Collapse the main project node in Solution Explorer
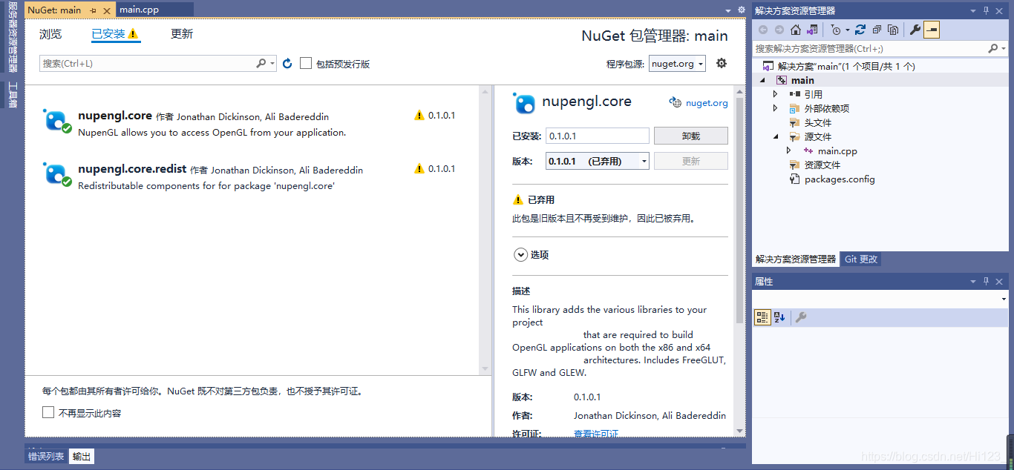 tap(762, 80)
